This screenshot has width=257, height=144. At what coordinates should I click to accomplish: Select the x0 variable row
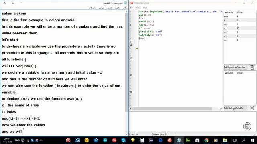point(240,24)
